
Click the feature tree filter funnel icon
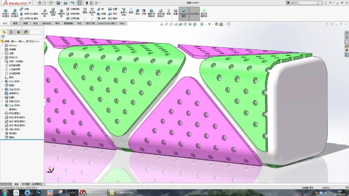click(x=3, y=37)
